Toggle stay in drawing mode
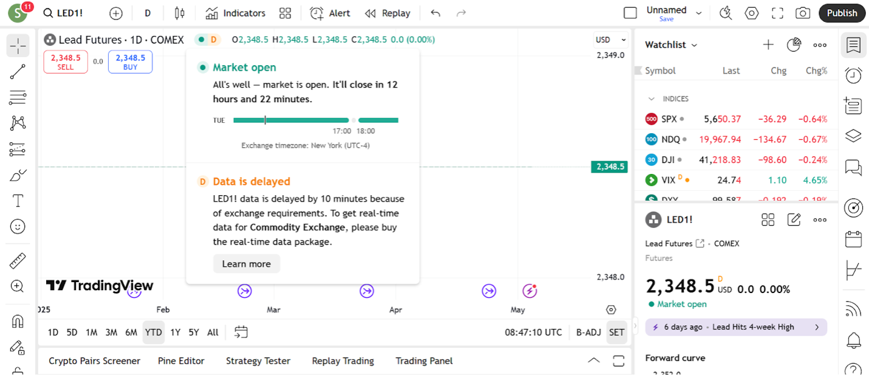869x377 pixels. (x=18, y=347)
